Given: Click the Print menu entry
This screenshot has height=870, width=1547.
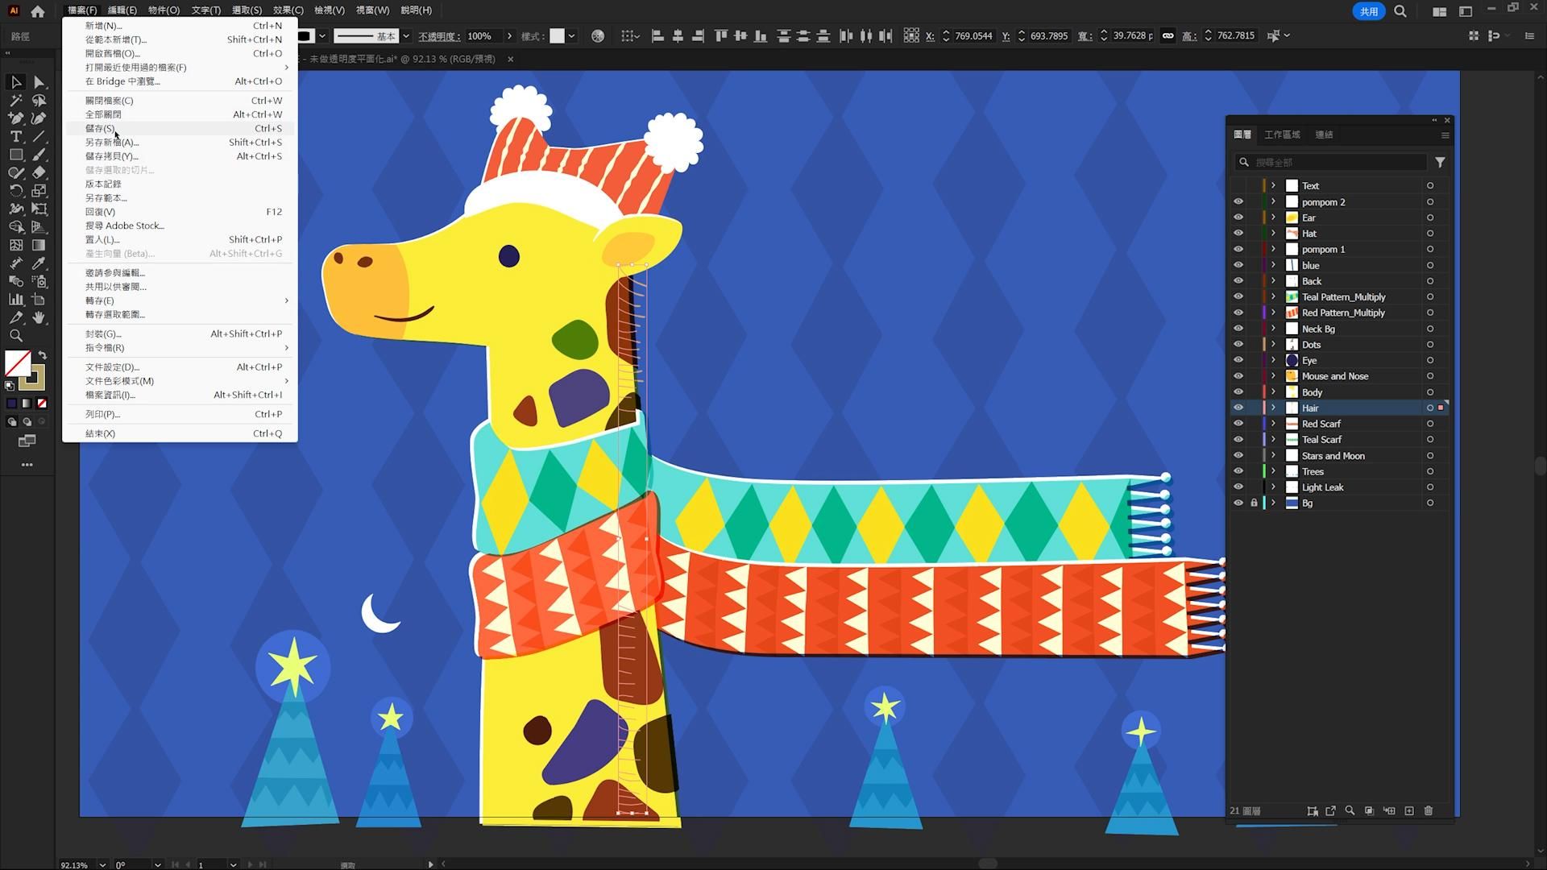Looking at the screenshot, I should (x=102, y=414).
